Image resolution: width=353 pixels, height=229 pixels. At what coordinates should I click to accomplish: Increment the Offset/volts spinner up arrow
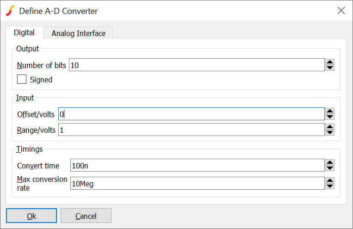click(330, 111)
